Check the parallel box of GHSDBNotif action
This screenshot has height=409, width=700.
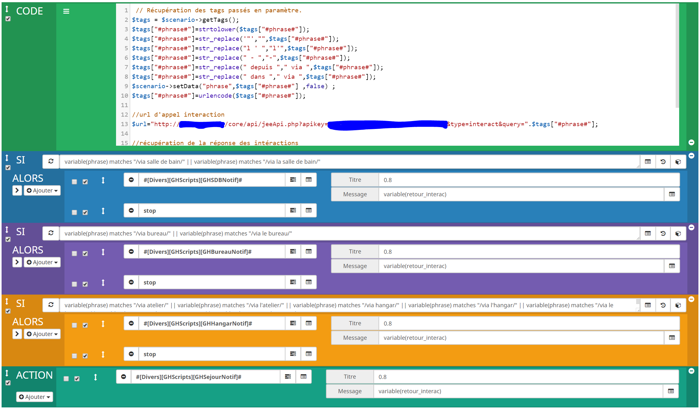[x=74, y=182]
